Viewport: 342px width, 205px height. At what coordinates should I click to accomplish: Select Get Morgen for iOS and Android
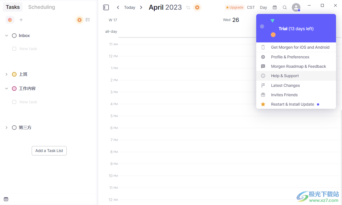(x=296, y=47)
